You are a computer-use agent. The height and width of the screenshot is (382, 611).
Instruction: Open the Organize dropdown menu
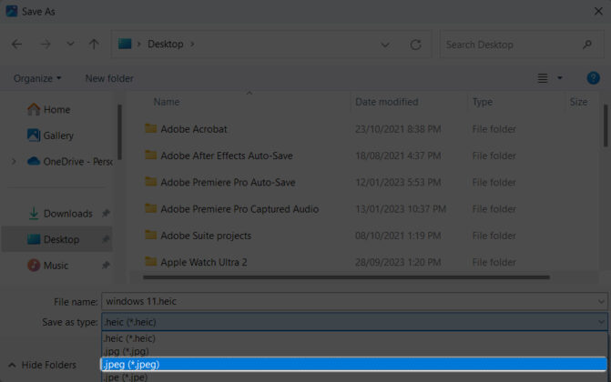pos(37,78)
